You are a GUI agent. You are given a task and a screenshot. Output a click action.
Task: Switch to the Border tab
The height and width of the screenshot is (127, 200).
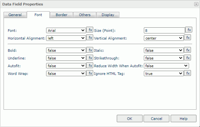[62, 15]
